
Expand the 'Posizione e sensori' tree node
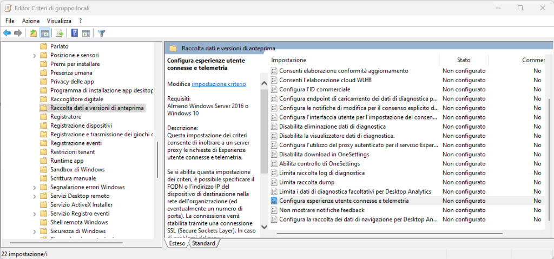tap(35, 55)
